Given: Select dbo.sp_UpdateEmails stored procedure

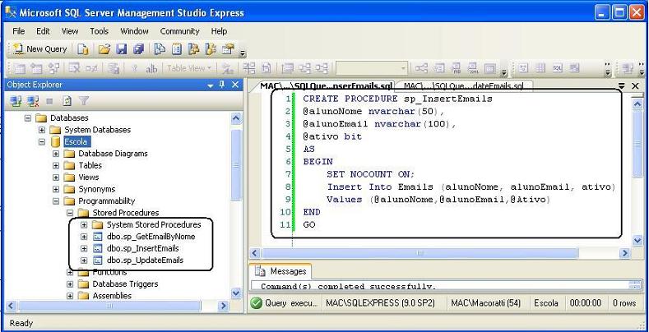Looking at the screenshot, I should [145, 261].
